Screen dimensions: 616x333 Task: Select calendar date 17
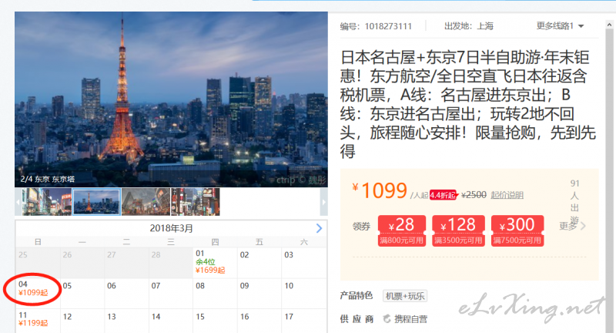pyautogui.click(x=303, y=321)
